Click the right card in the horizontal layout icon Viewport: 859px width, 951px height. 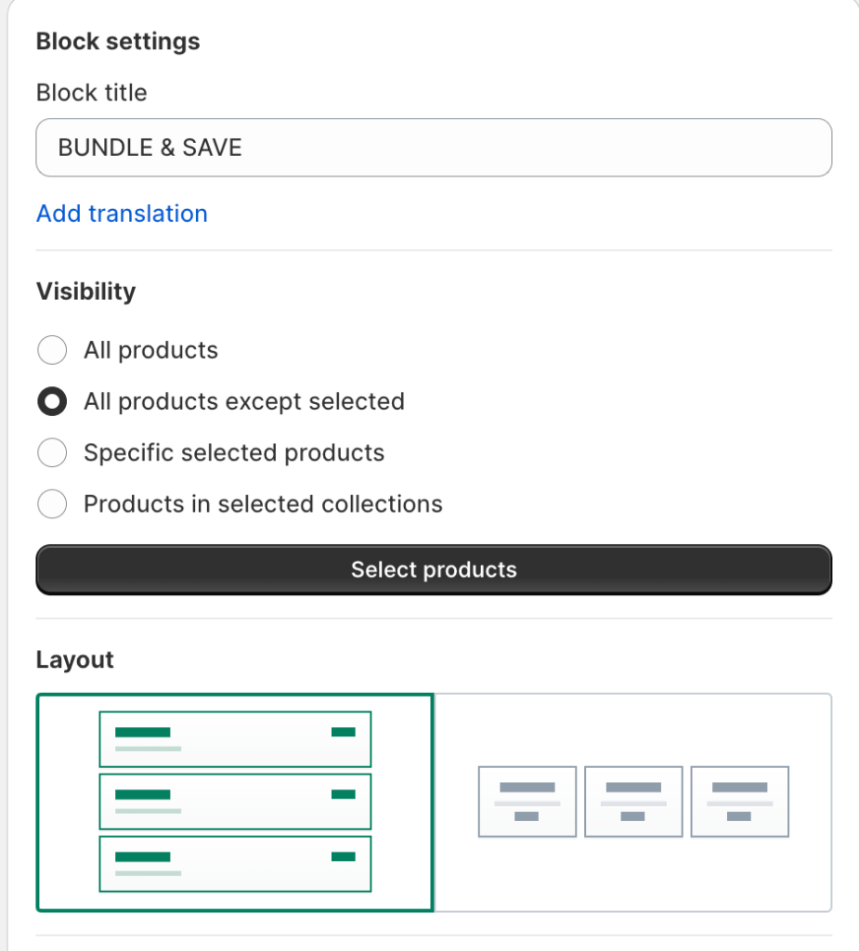tap(739, 801)
